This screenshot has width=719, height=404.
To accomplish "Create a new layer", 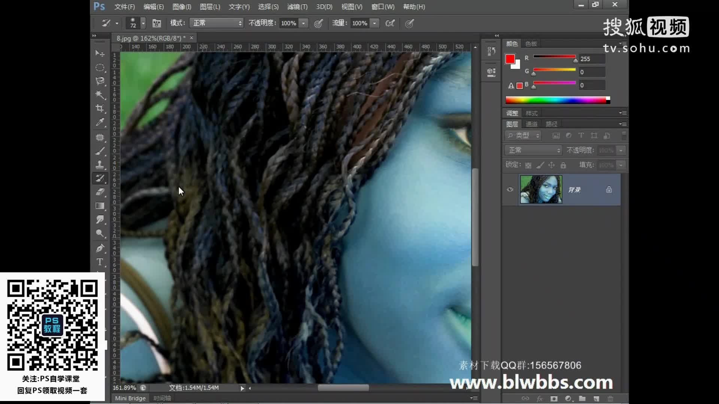I will [x=596, y=398].
